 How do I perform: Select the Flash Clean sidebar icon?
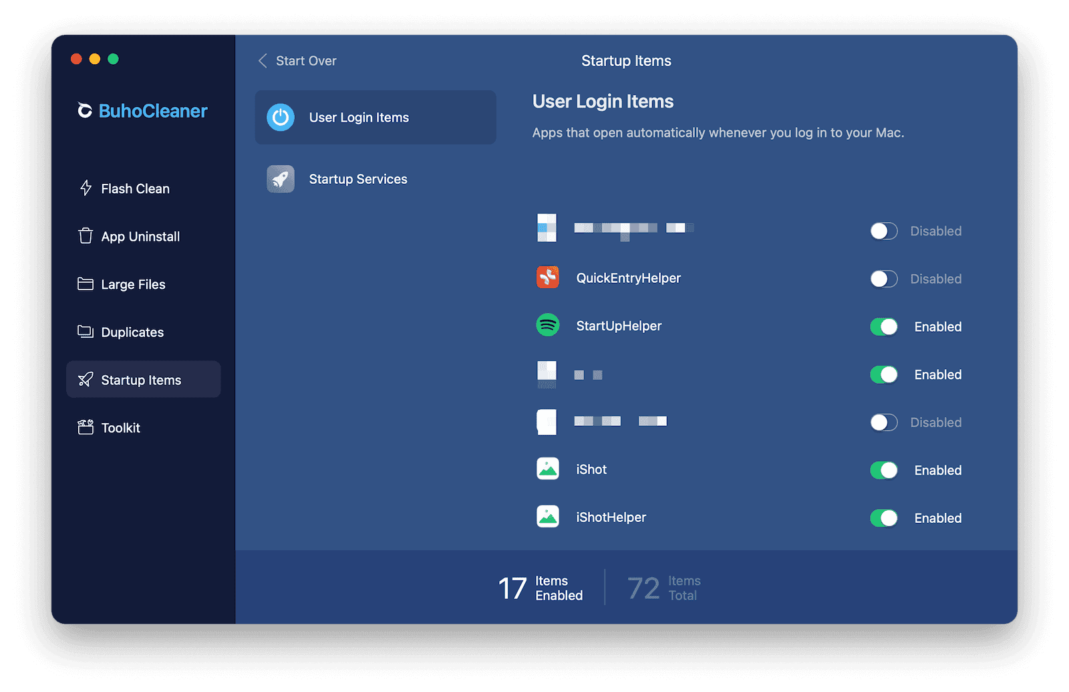click(86, 189)
